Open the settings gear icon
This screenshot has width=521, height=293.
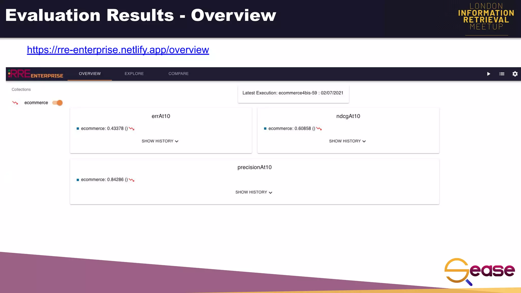[x=515, y=74]
